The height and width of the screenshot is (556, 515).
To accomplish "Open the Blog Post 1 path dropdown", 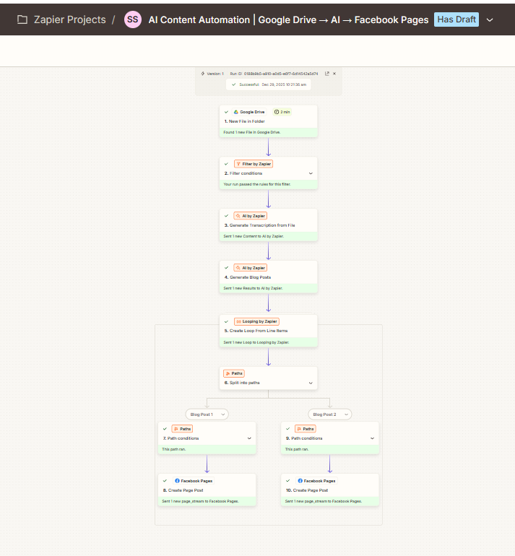I will point(207,414).
